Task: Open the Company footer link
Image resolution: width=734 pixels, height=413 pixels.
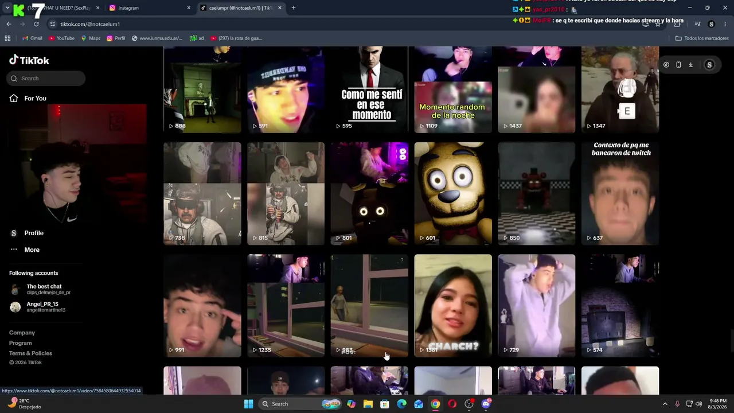Action: pyautogui.click(x=22, y=333)
